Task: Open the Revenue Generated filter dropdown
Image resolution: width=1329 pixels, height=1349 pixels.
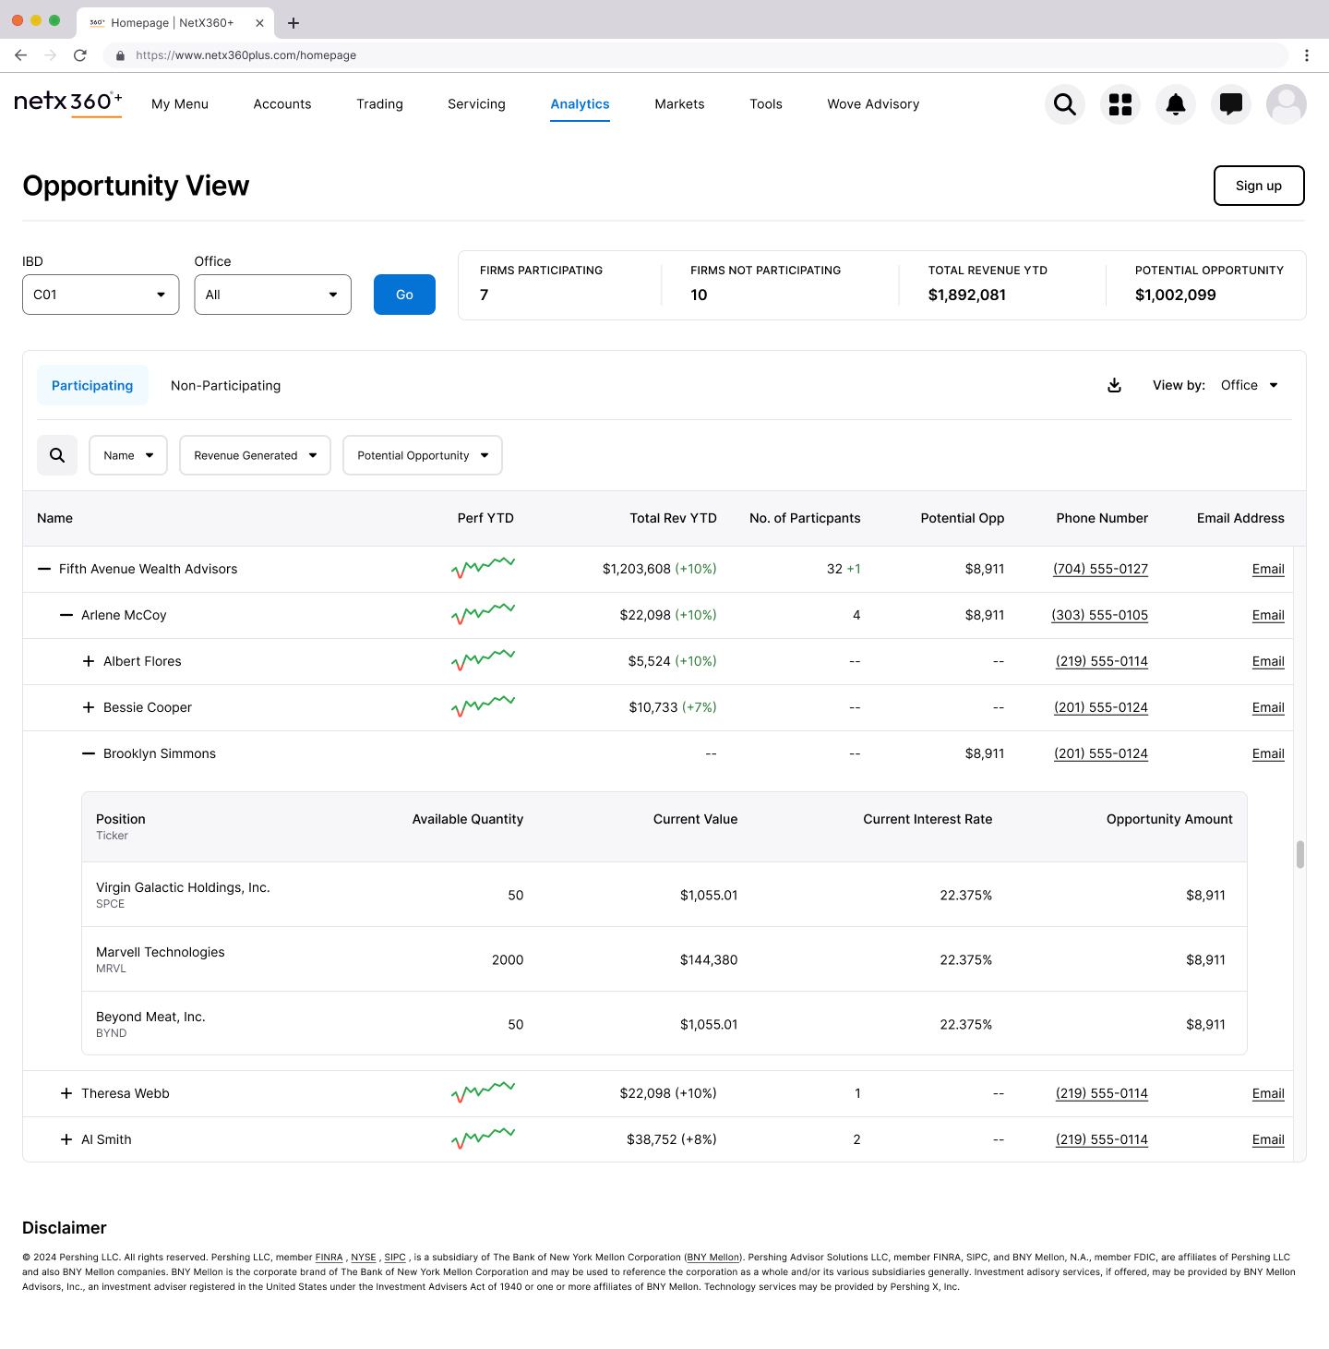Action: tap(255, 455)
